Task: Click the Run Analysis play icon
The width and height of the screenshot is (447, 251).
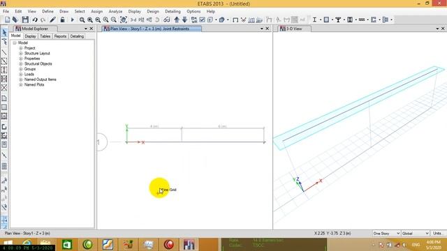Action: click(72, 20)
